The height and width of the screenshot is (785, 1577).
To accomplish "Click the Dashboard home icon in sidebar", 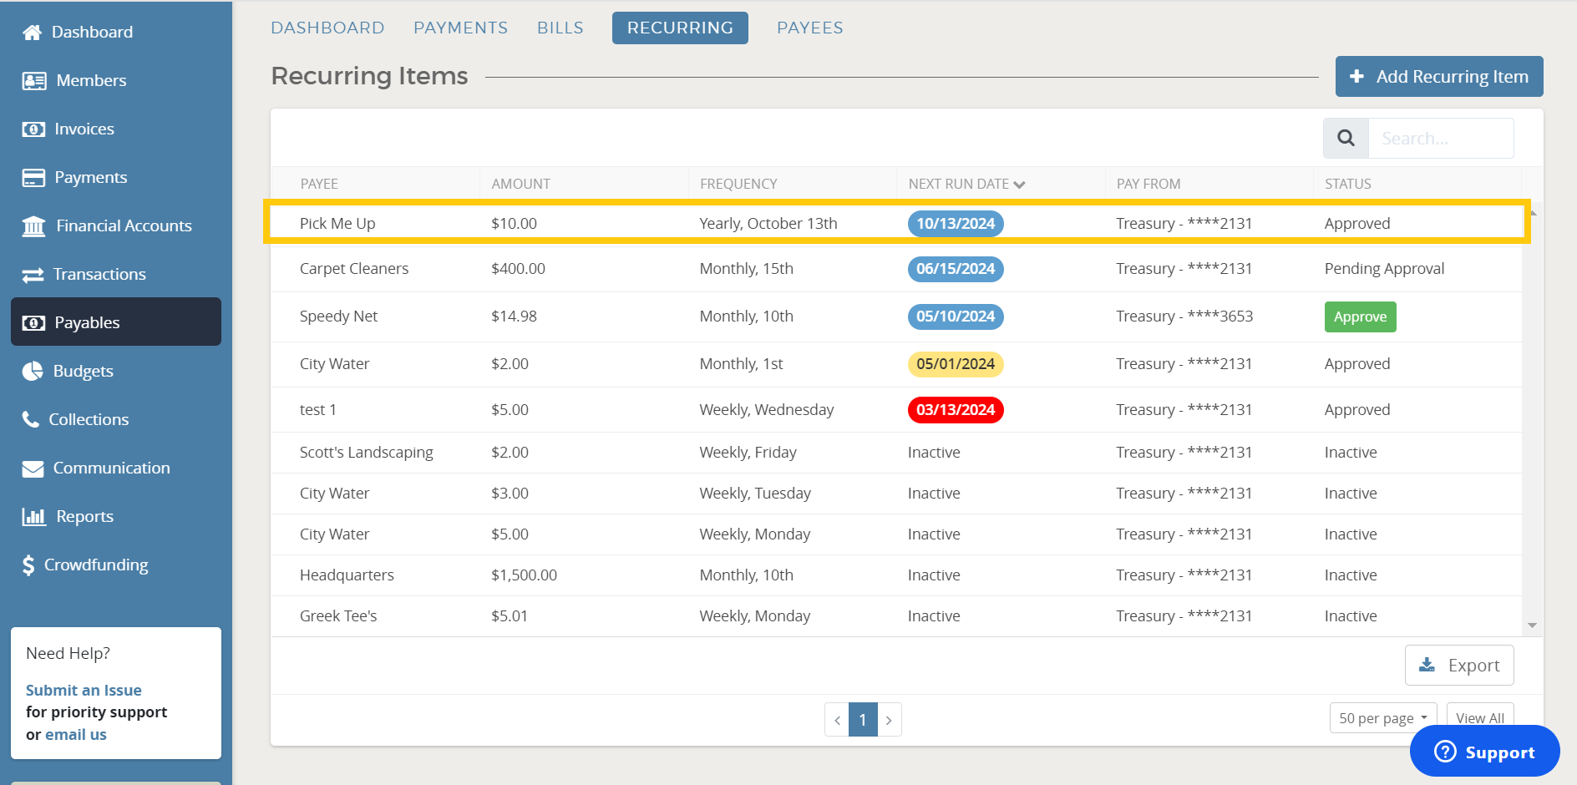I will click(33, 33).
